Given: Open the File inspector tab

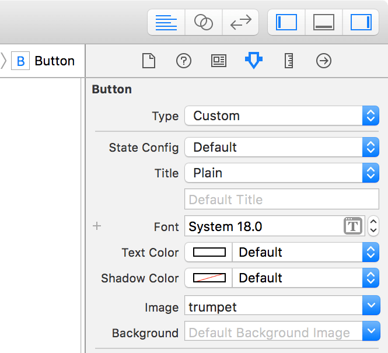Looking at the screenshot, I should point(149,61).
